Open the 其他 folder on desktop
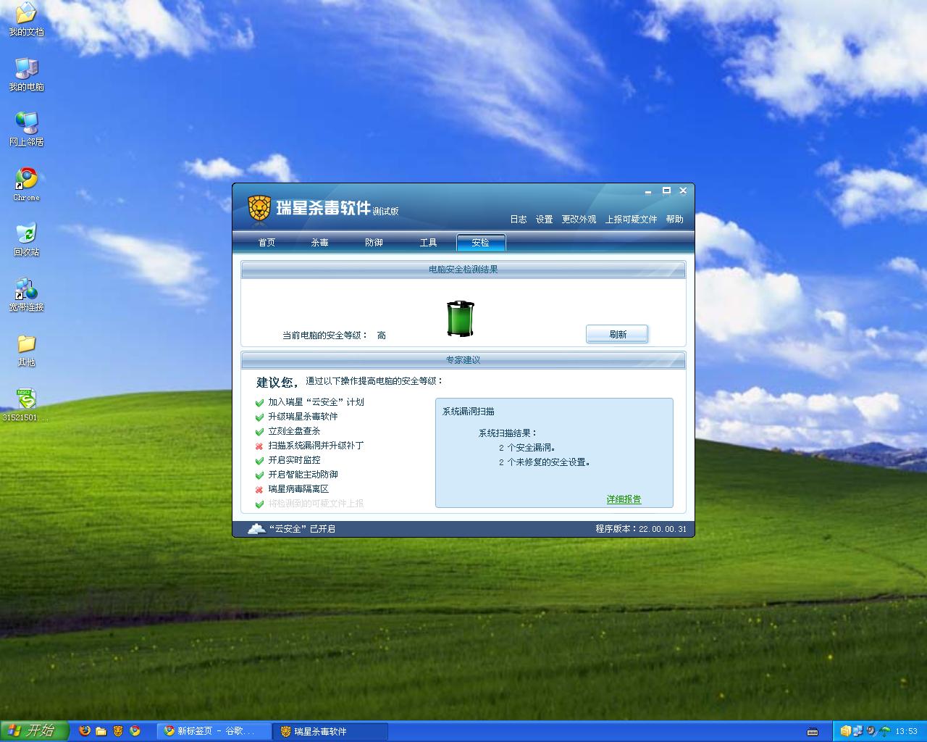The height and width of the screenshot is (742, 927). pos(26,350)
